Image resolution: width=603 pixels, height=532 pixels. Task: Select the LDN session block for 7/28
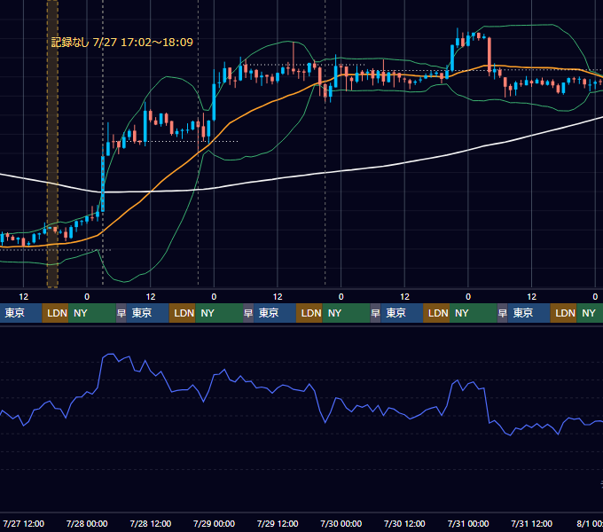click(x=183, y=313)
